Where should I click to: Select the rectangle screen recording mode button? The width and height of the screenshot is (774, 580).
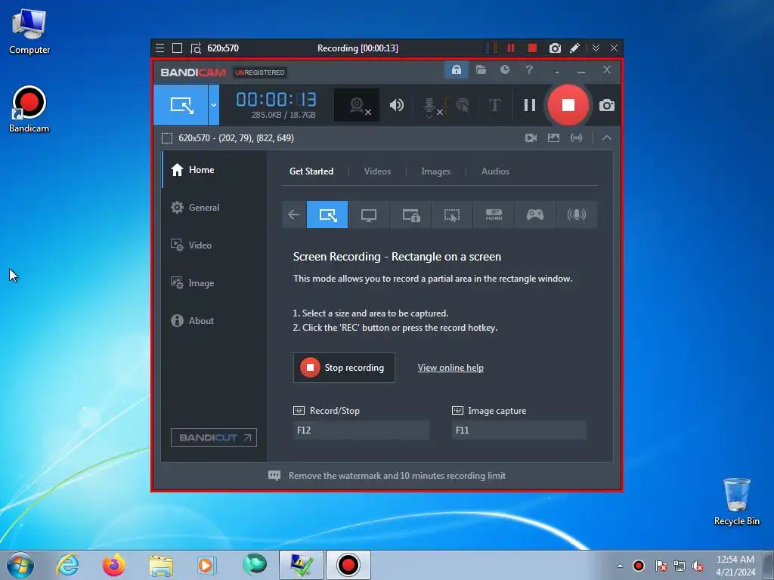pos(181,104)
